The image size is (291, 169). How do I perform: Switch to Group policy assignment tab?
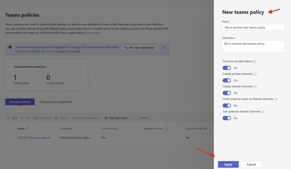coord(56,102)
